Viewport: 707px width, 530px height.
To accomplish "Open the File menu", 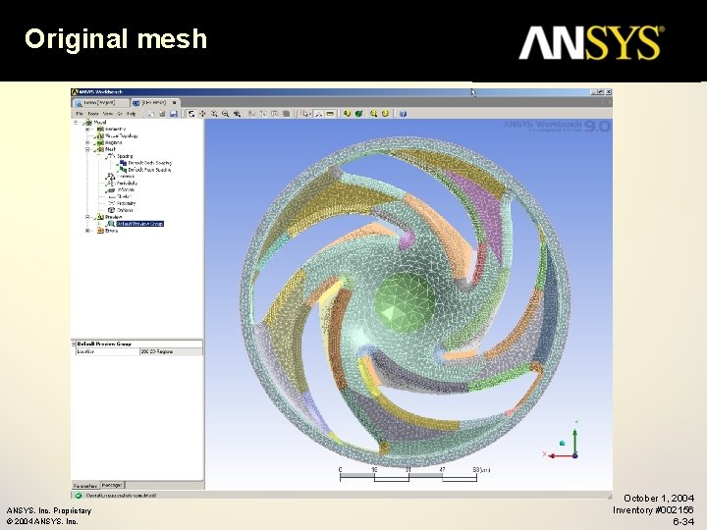I will tap(80, 114).
